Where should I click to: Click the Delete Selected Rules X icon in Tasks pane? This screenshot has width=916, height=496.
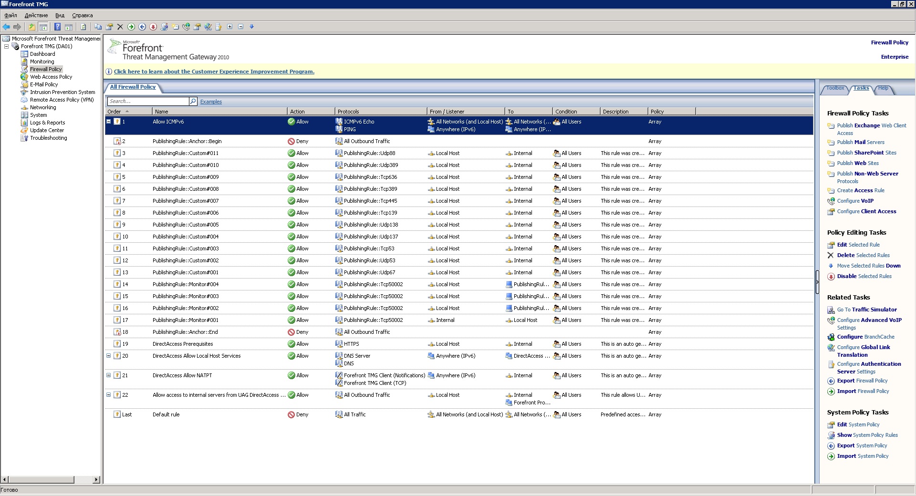(x=831, y=255)
